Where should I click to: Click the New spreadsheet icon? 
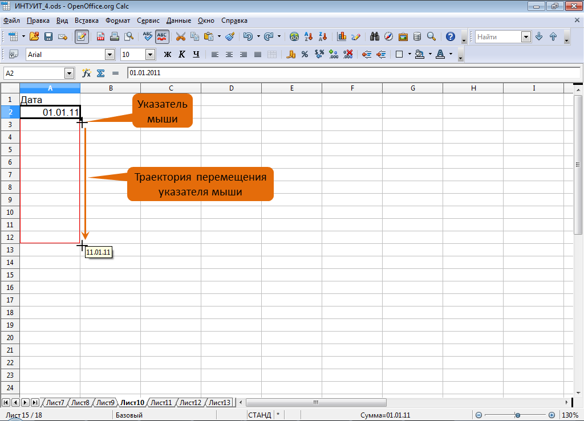click(13, 36)
